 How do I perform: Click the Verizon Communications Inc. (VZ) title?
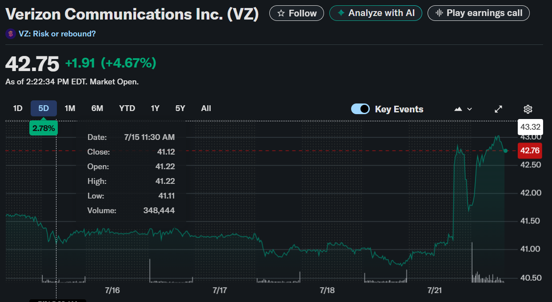pyautogui.click(x=132, y=14)
